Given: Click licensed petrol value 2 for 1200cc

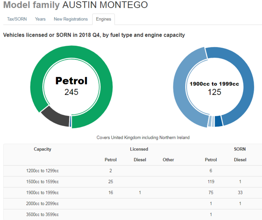Looking at the screenshot, I should pos(111,171).
